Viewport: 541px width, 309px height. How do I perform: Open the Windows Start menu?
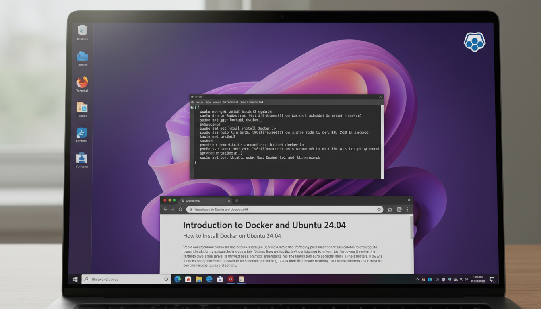click(75, 279)
